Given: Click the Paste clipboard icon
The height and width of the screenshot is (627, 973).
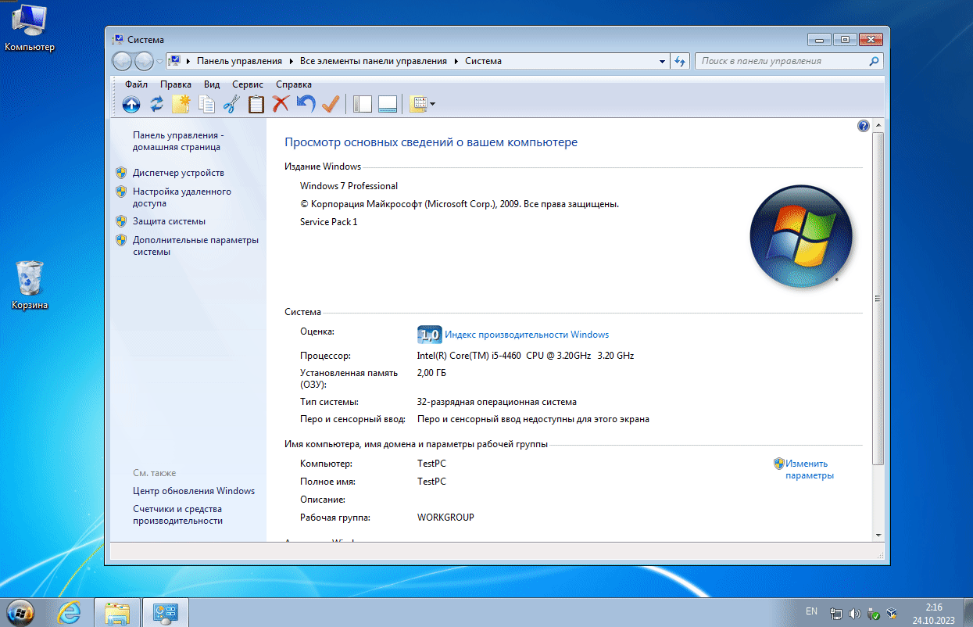Looking at the screenshot, I should (256, 104).
